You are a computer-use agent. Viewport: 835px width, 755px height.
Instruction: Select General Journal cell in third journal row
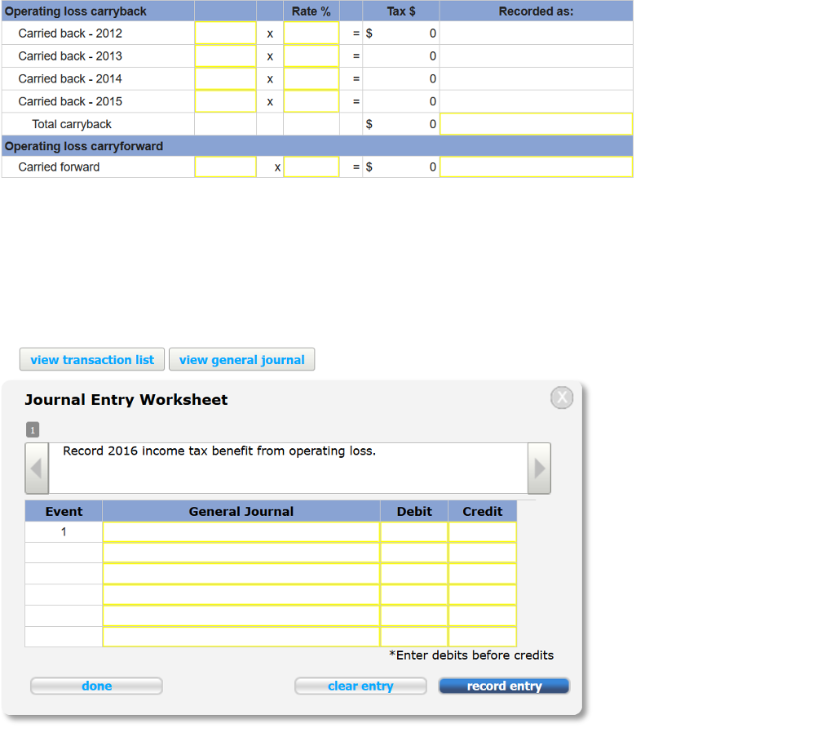point(241,574)
